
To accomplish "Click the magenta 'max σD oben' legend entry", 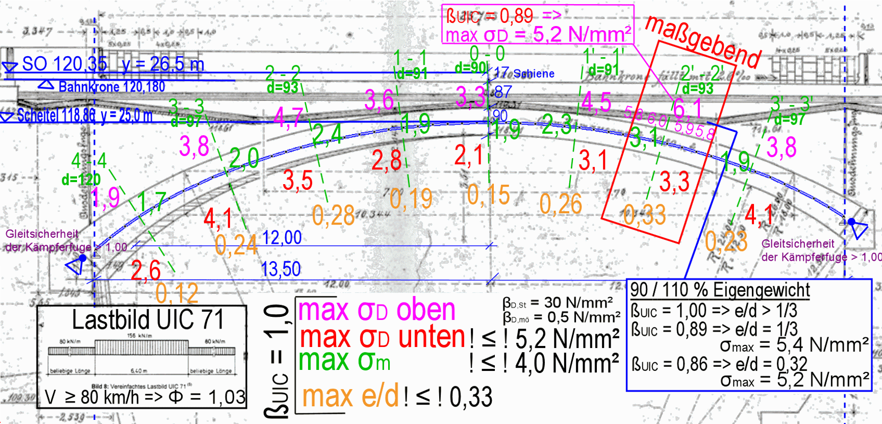I will [x=376, y=310].
